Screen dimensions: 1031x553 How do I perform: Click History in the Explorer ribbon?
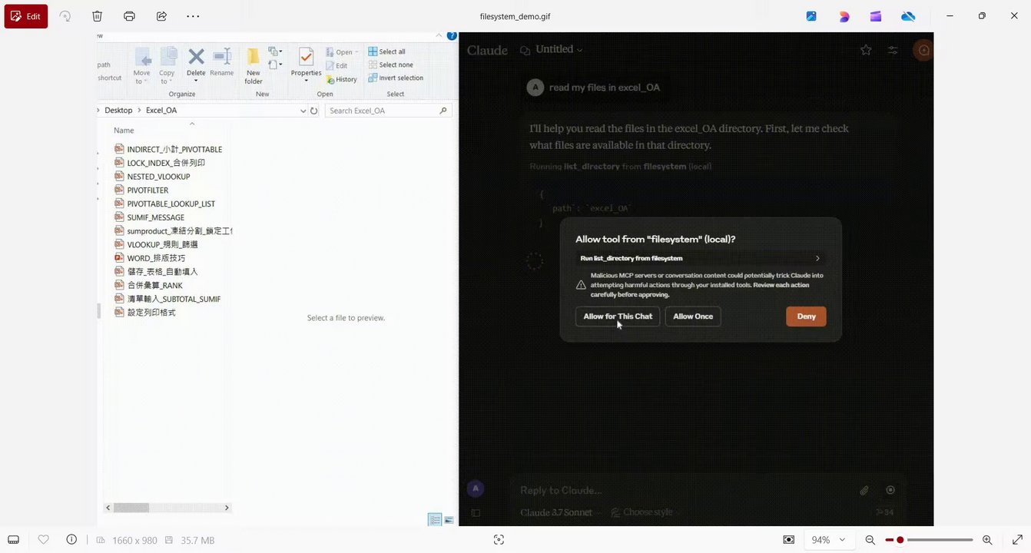pos(341,79)
